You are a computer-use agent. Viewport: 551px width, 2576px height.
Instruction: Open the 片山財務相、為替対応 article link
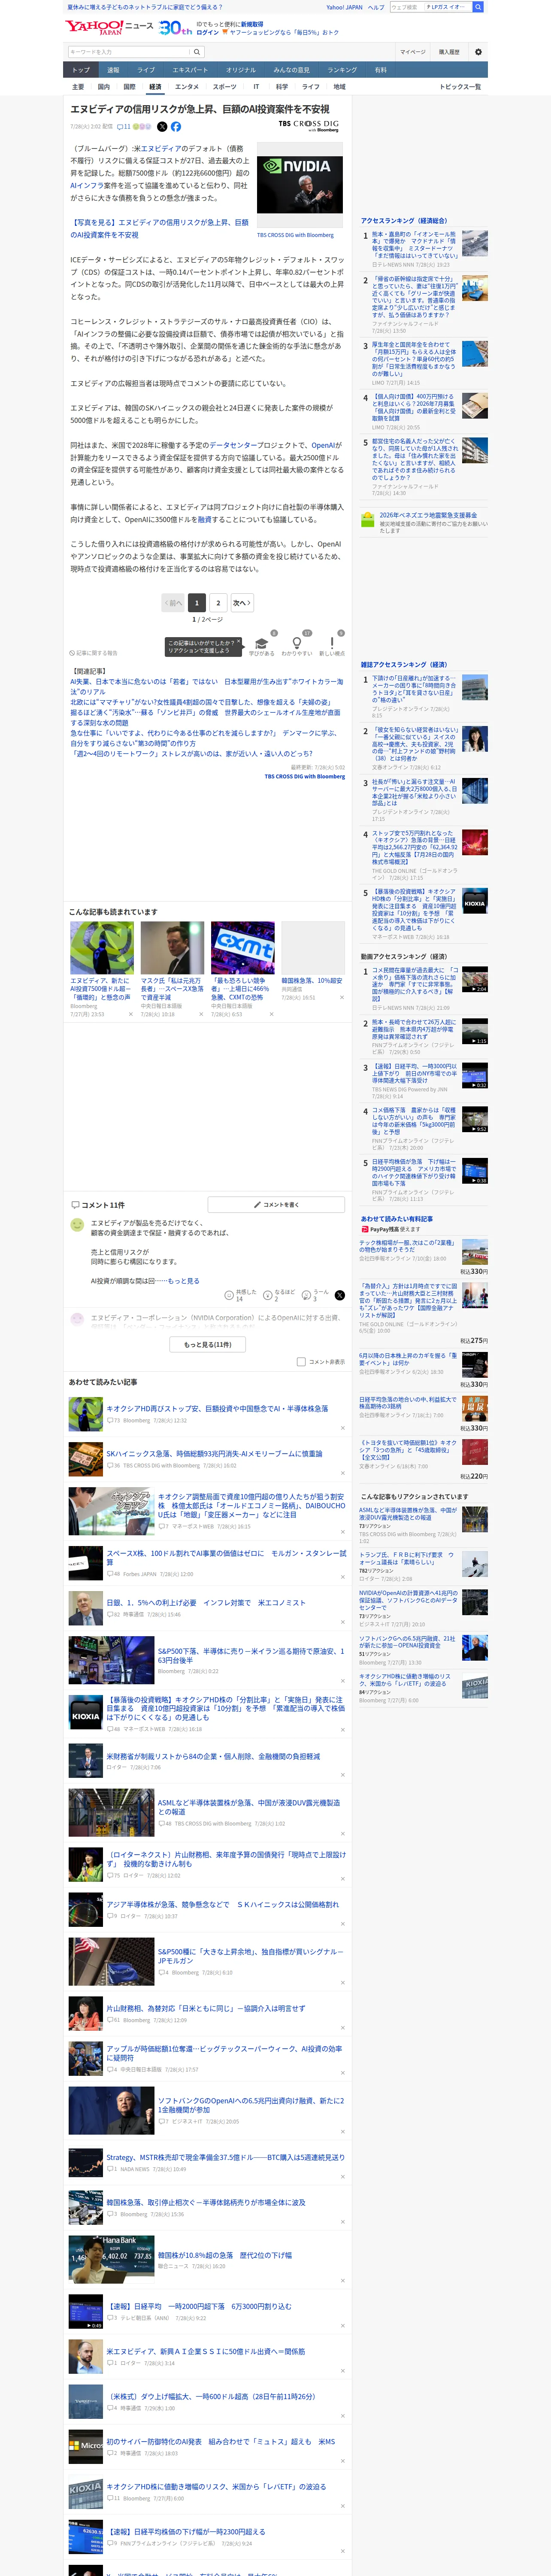(x=206, y=2008)
